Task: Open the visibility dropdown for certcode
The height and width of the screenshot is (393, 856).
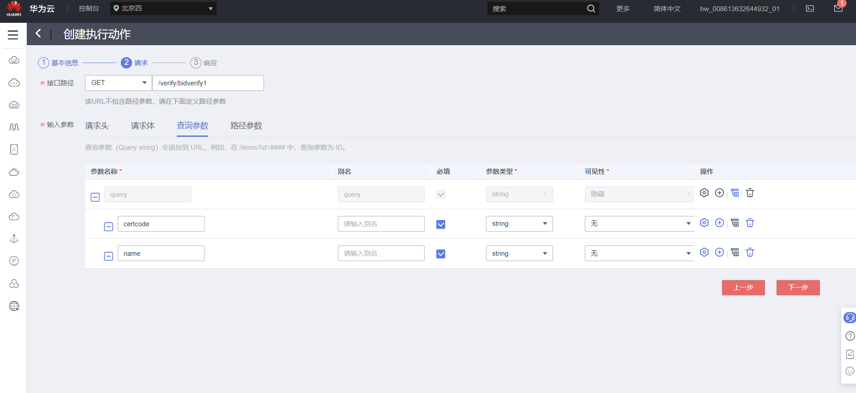Action: (x=639, y=224)
